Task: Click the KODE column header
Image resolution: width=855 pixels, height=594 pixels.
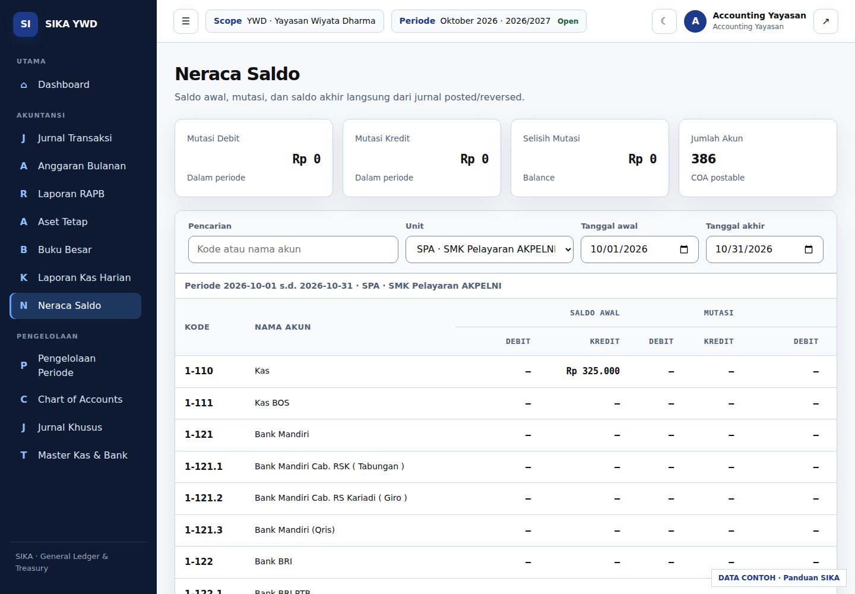Action: [x=197, y=327]
